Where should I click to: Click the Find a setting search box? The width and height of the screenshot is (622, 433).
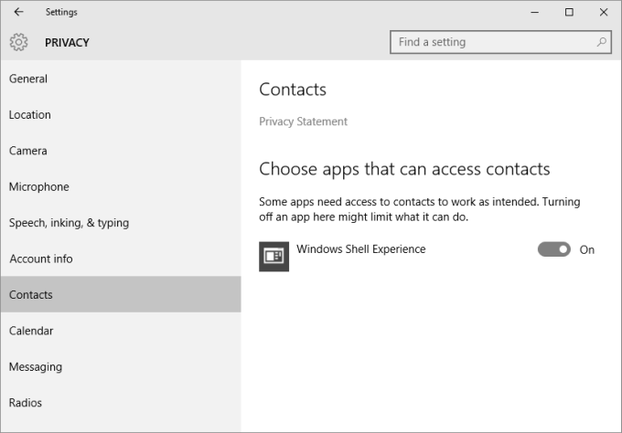pyautogui.click(x=494, y=42)
